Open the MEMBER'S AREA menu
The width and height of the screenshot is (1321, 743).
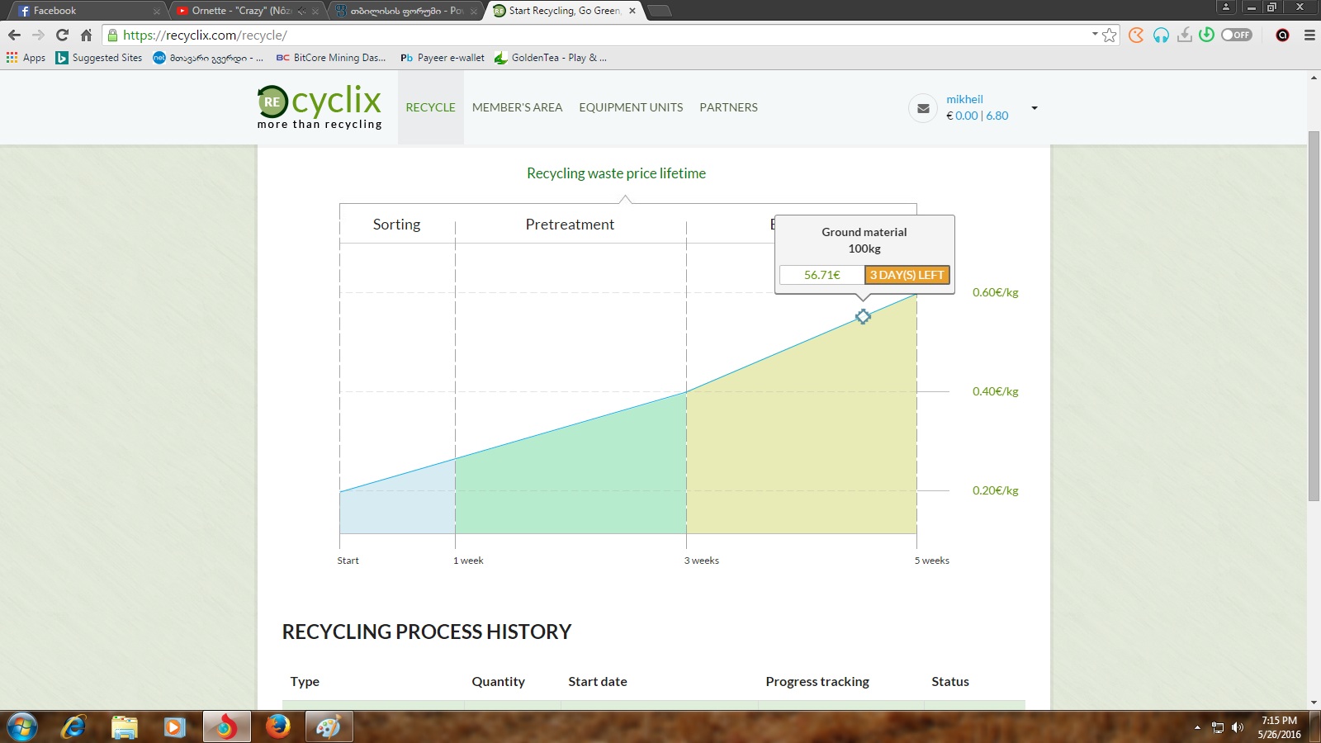[x=517, y=107]
